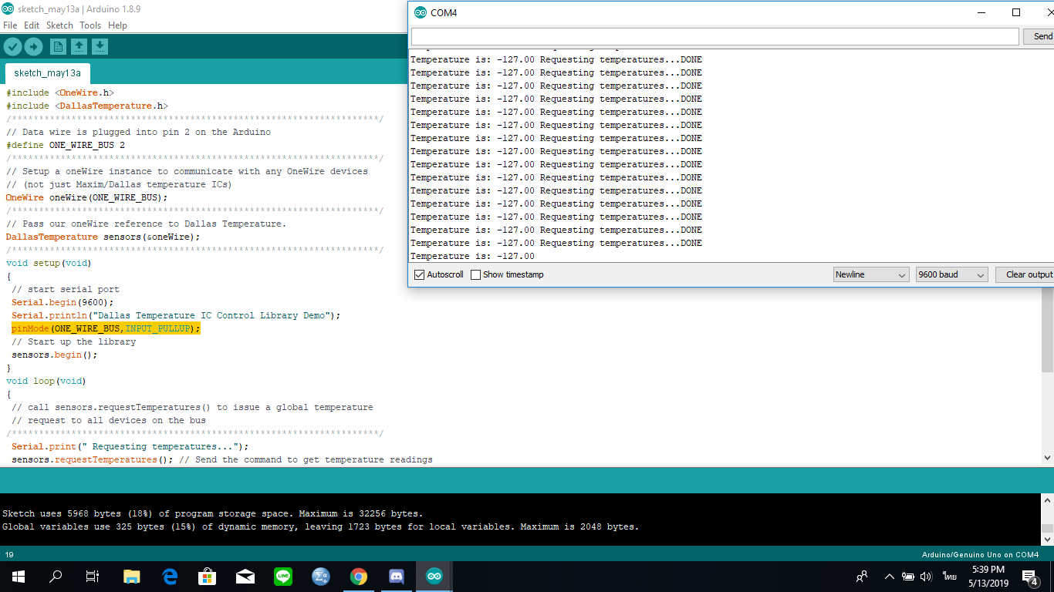Open the clock showing 5:39 PM
This screenshot has height=592, width=1054.
988,576
